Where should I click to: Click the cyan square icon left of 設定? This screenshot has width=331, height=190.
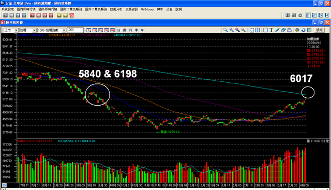309,30
